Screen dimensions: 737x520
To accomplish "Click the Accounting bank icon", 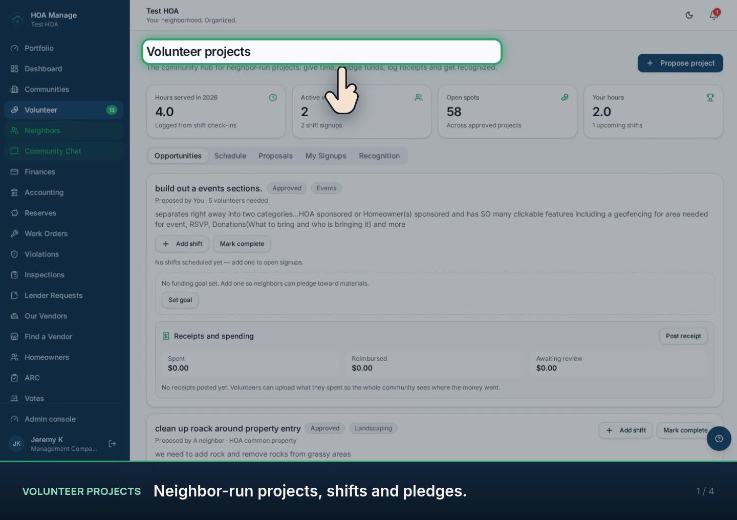I will [x=14, y=192].
